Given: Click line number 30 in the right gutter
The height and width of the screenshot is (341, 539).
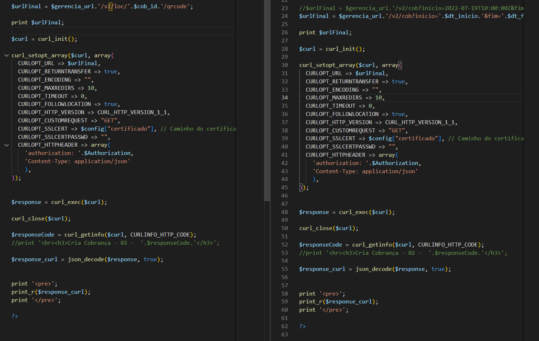Looking at the screenshot, I should [285, 65].
